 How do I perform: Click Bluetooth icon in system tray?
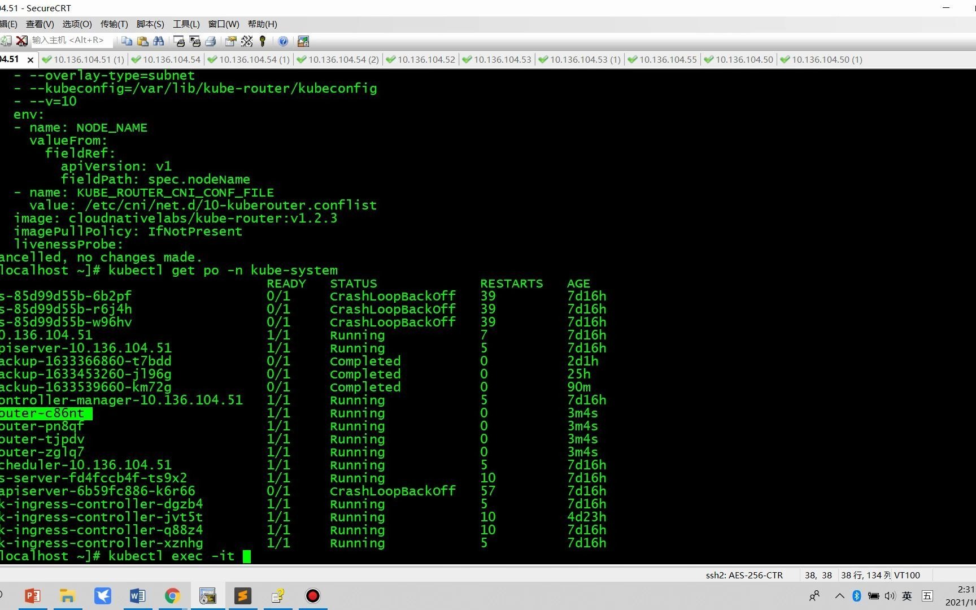856,596
